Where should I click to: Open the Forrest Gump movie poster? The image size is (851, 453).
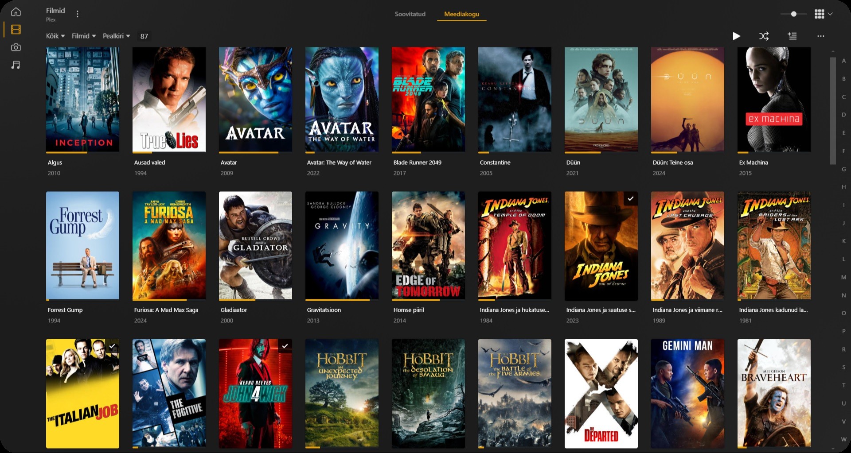click(x=82, y=246)
